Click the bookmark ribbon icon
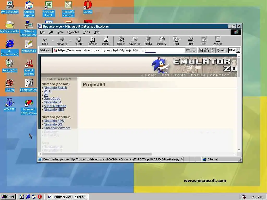267x200 pixels. [194, 50]
